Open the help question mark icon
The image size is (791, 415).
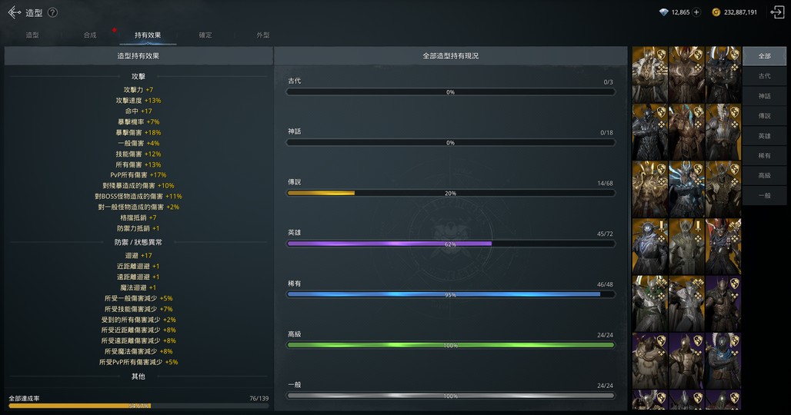[x=52, y=12]
